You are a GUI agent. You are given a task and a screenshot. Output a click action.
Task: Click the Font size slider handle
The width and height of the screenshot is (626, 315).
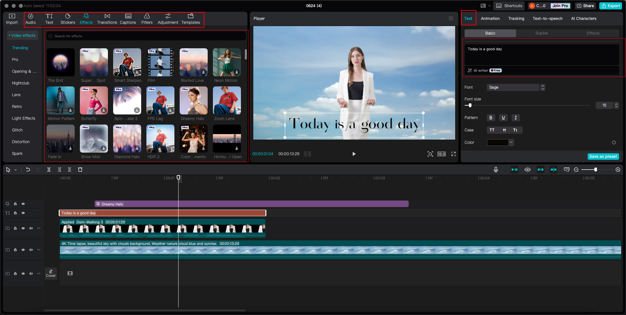(x=470, y=105)
